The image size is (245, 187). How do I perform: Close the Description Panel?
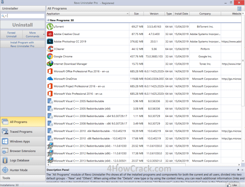(242, 170)
